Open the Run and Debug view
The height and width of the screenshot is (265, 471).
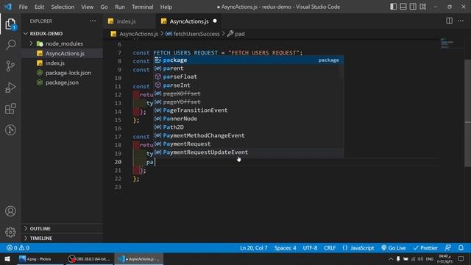click(10, 88)
